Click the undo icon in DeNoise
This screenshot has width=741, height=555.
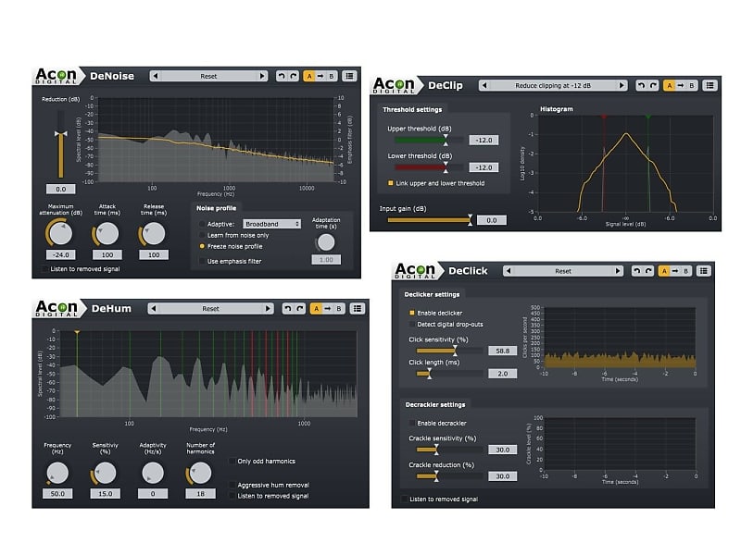(x=282, y=76)
